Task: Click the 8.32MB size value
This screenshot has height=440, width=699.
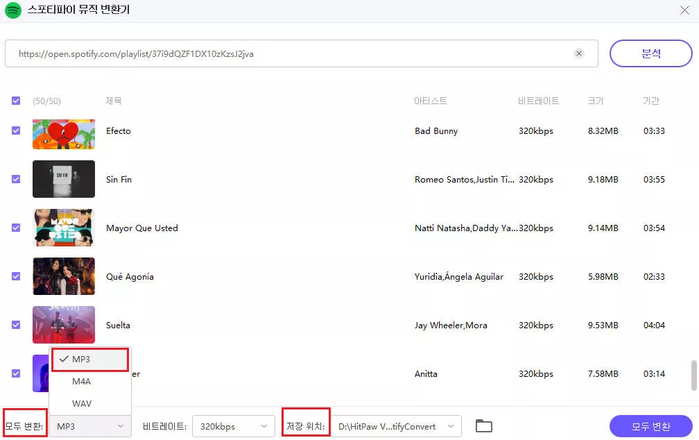Action: (603, 130)
